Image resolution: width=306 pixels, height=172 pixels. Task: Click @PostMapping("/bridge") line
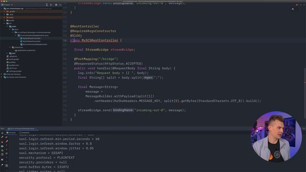[96, 59]
